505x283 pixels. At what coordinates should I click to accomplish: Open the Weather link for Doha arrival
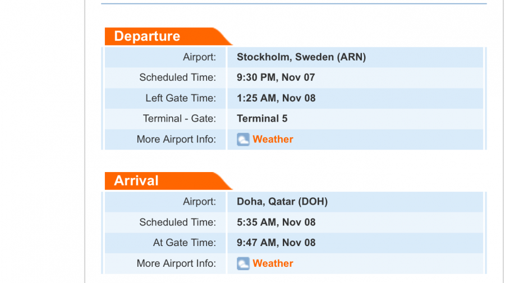(x=273, y=263)
